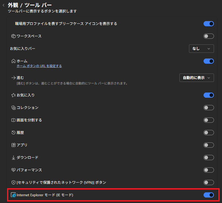
Task: Click the ワークスペース icon
Action: [x=14, y=36]
